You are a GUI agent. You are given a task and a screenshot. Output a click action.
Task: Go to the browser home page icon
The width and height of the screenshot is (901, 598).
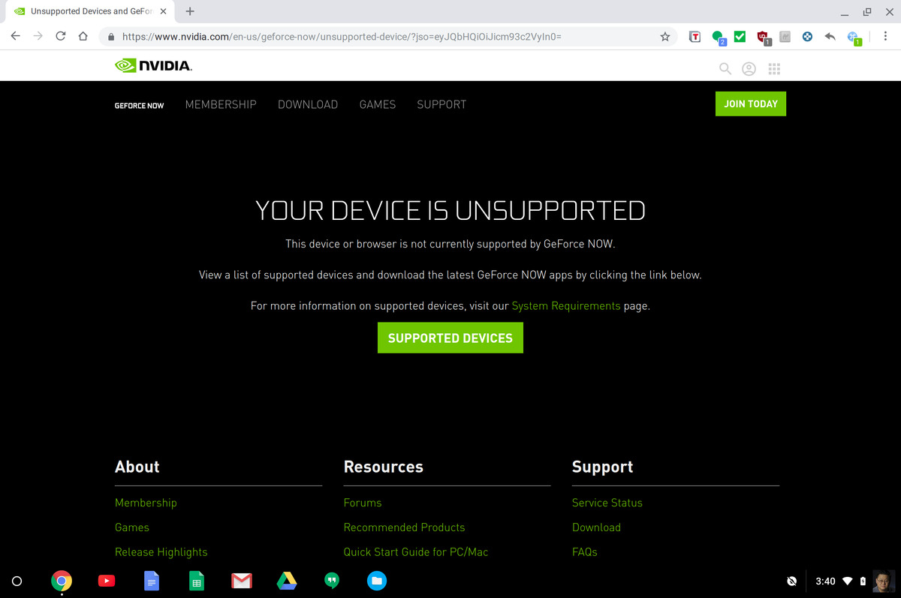point(83,36)
